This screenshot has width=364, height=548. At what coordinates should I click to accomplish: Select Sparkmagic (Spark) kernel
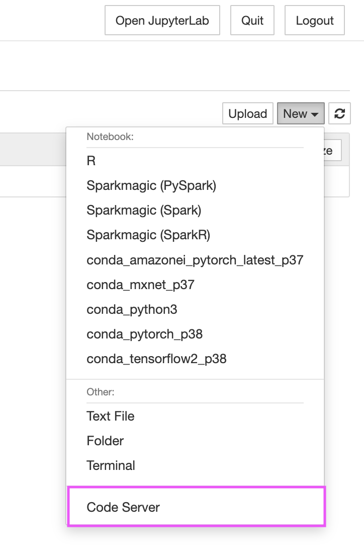pyautogui.click(x=195, y=211)
